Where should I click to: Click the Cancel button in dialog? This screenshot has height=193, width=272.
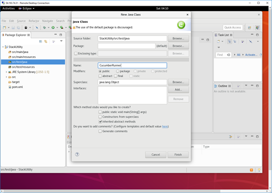point(155,154)
